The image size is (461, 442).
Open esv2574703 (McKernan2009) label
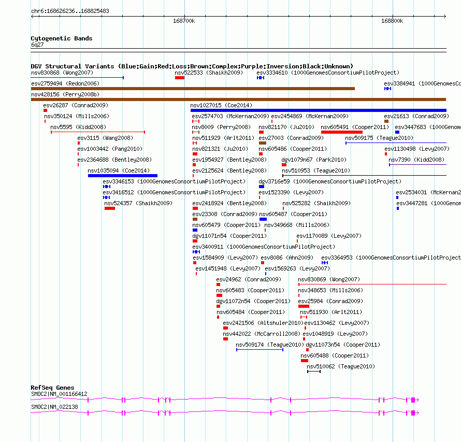point(230,116)
